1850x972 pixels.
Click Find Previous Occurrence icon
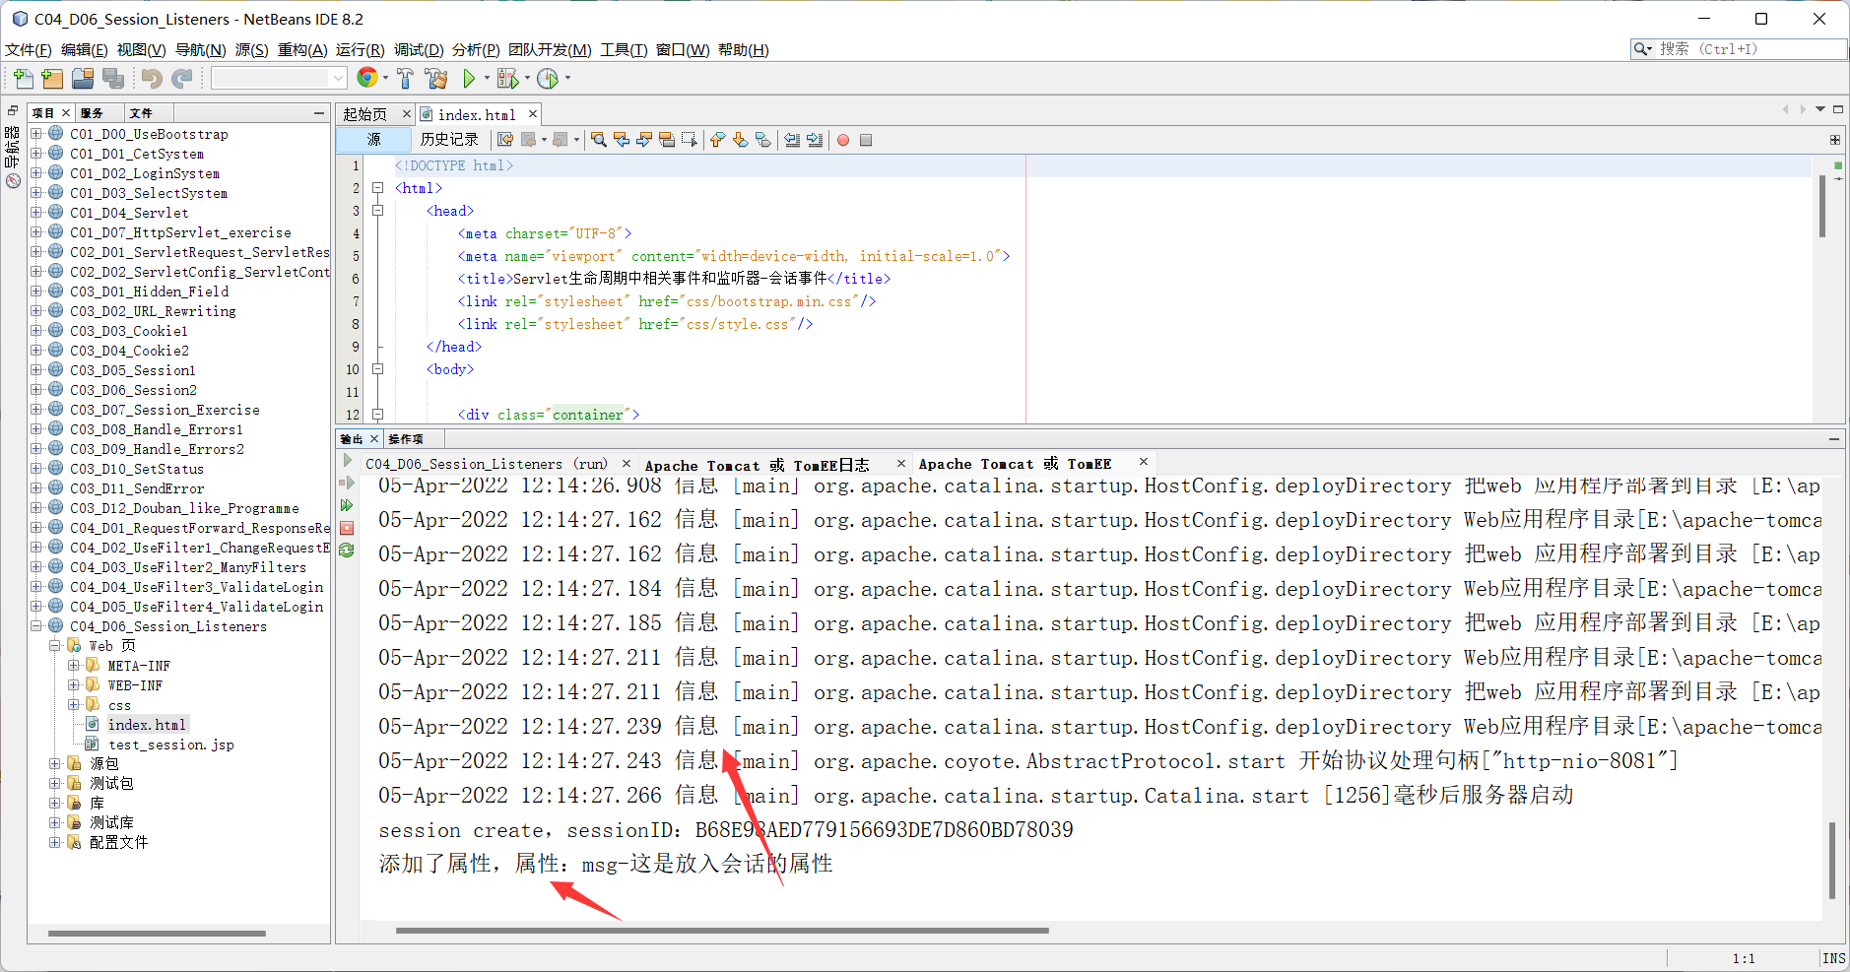[x=622, y=140]
